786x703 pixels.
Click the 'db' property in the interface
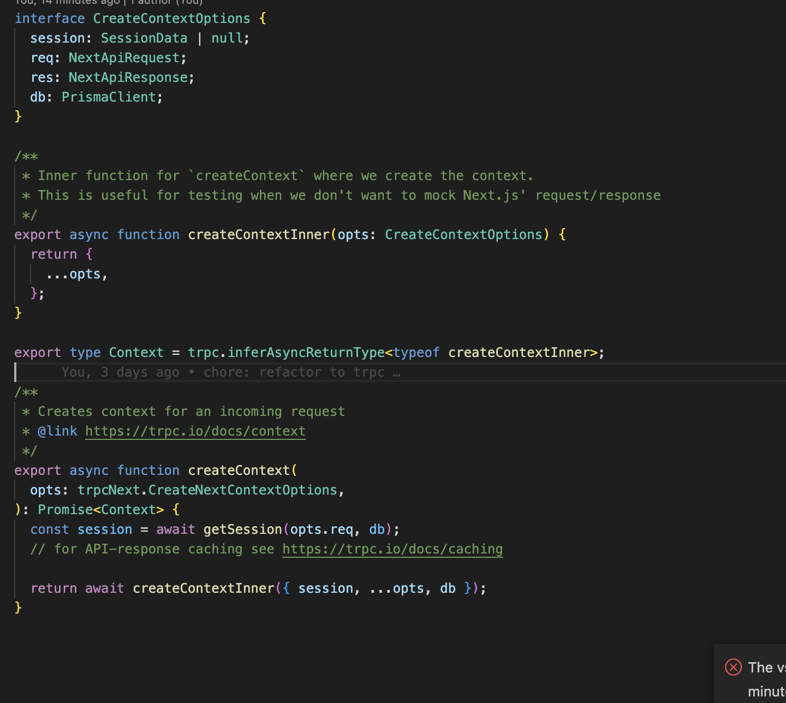[38, 97]
